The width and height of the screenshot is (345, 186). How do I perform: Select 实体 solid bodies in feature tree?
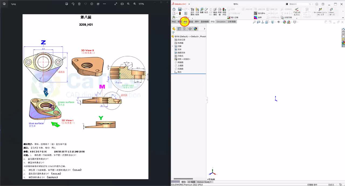pyautogui.click(x=178, y=49)
